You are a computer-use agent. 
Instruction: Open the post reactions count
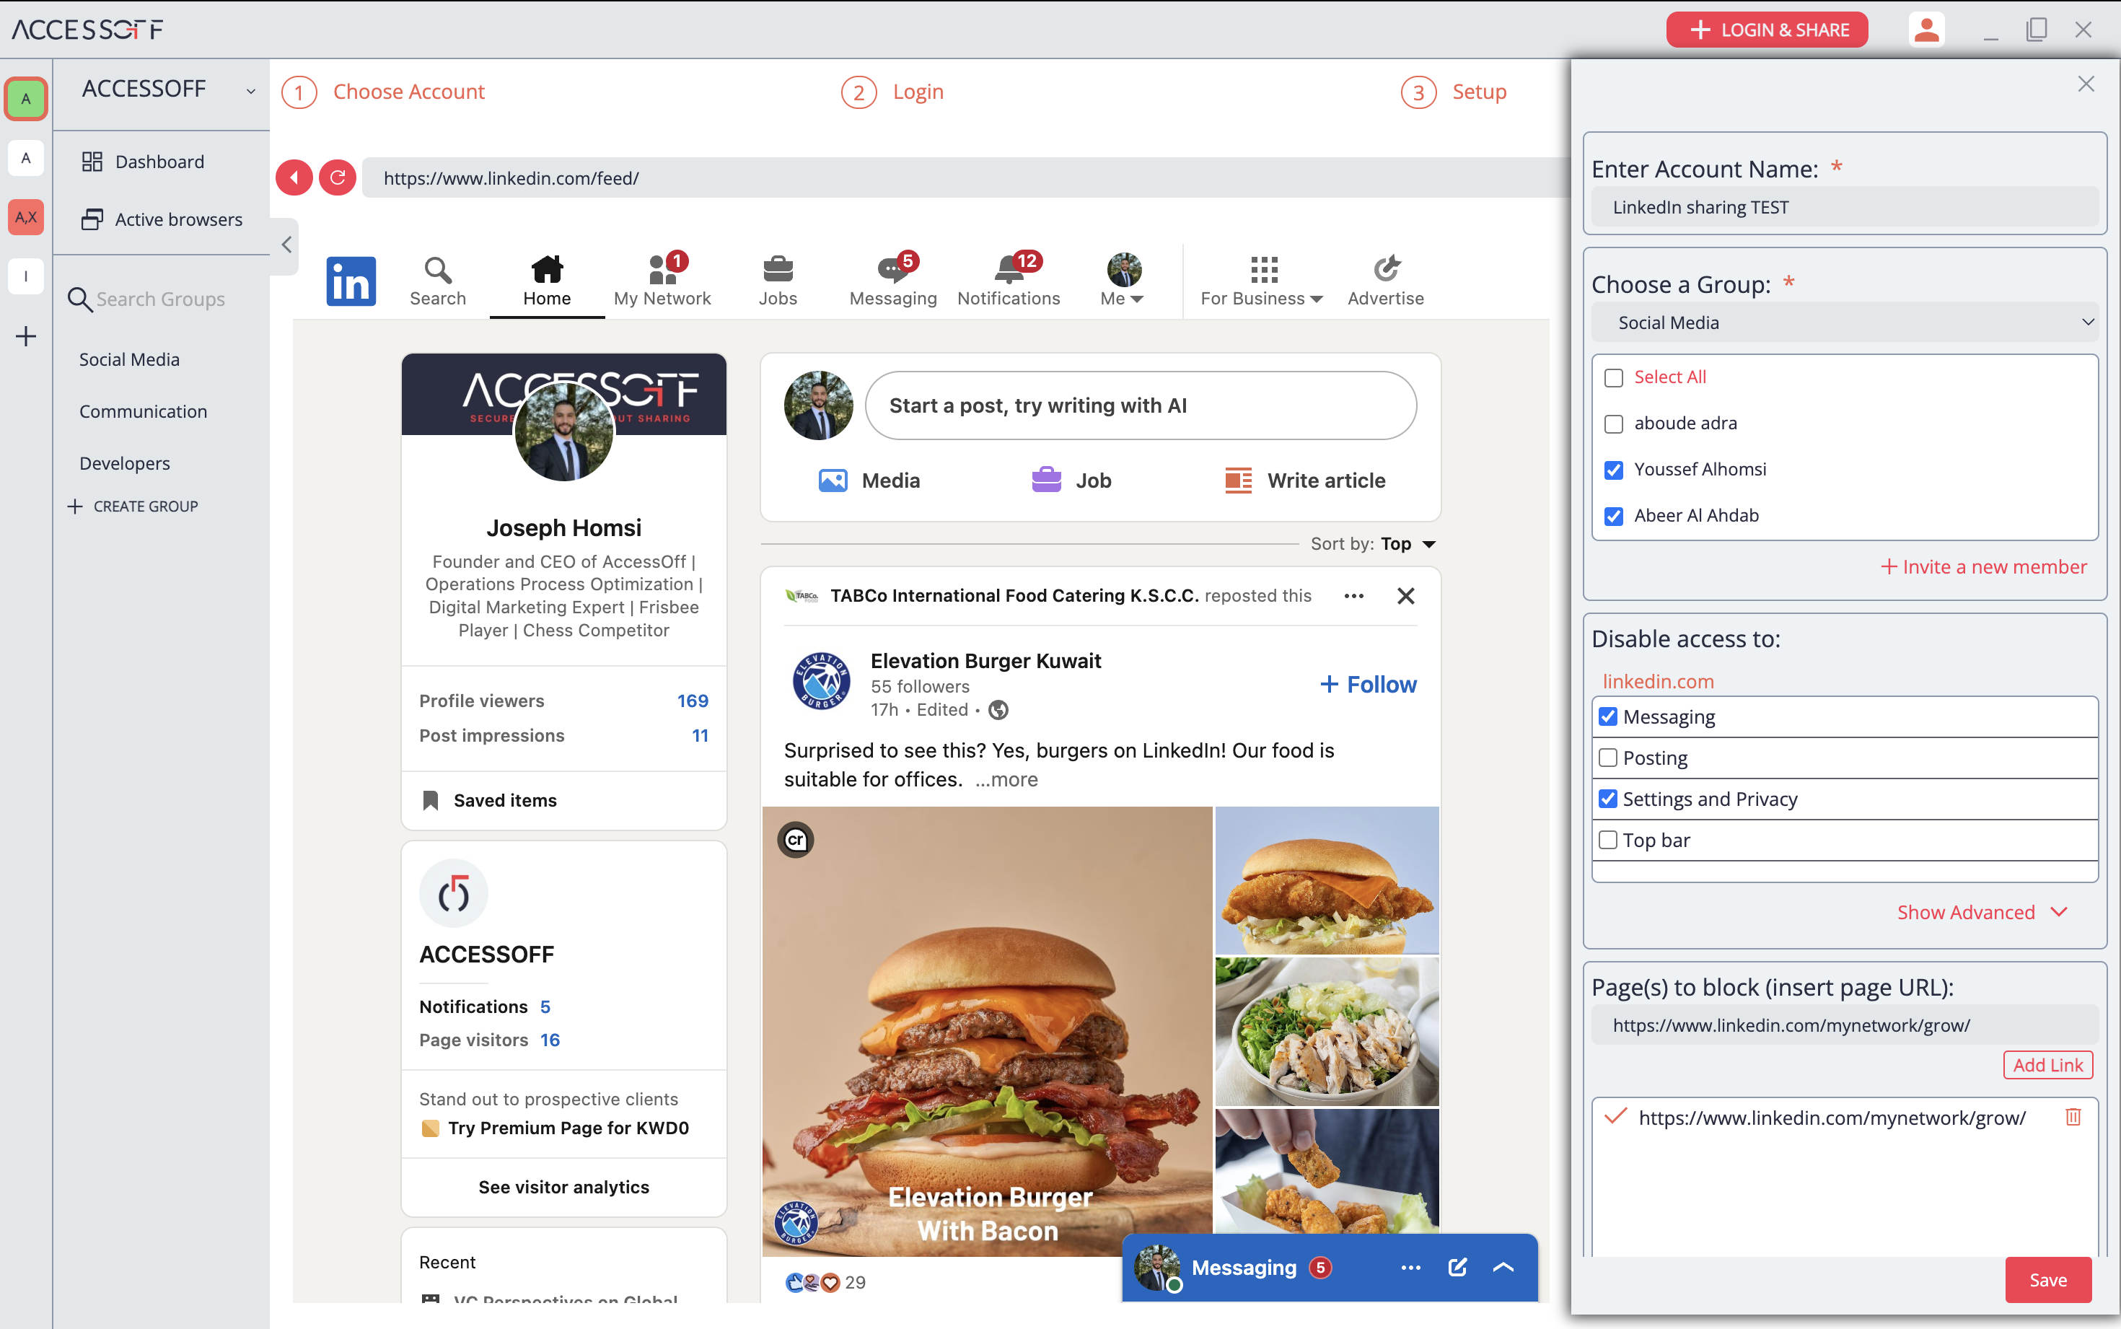(x=825, y=1282)
